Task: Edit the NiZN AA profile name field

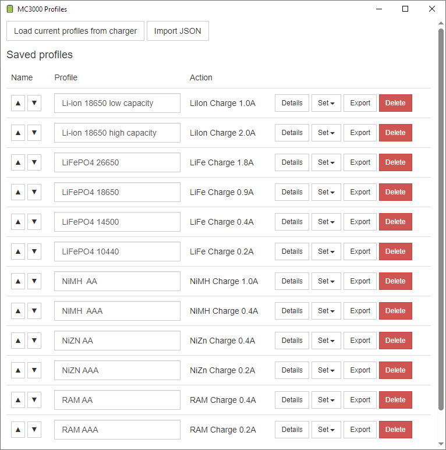Action: point(117,341)
